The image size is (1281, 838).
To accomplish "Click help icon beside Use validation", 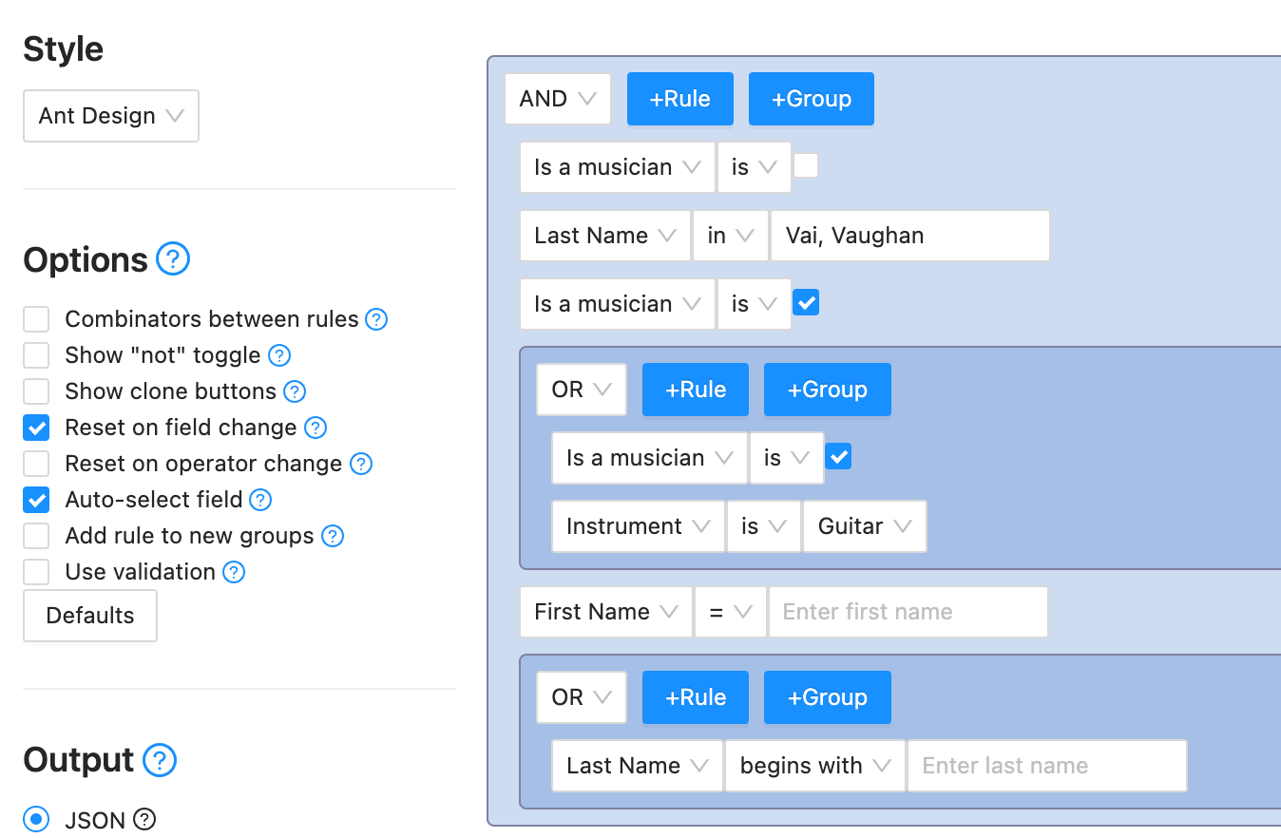I will coord(233,572).
